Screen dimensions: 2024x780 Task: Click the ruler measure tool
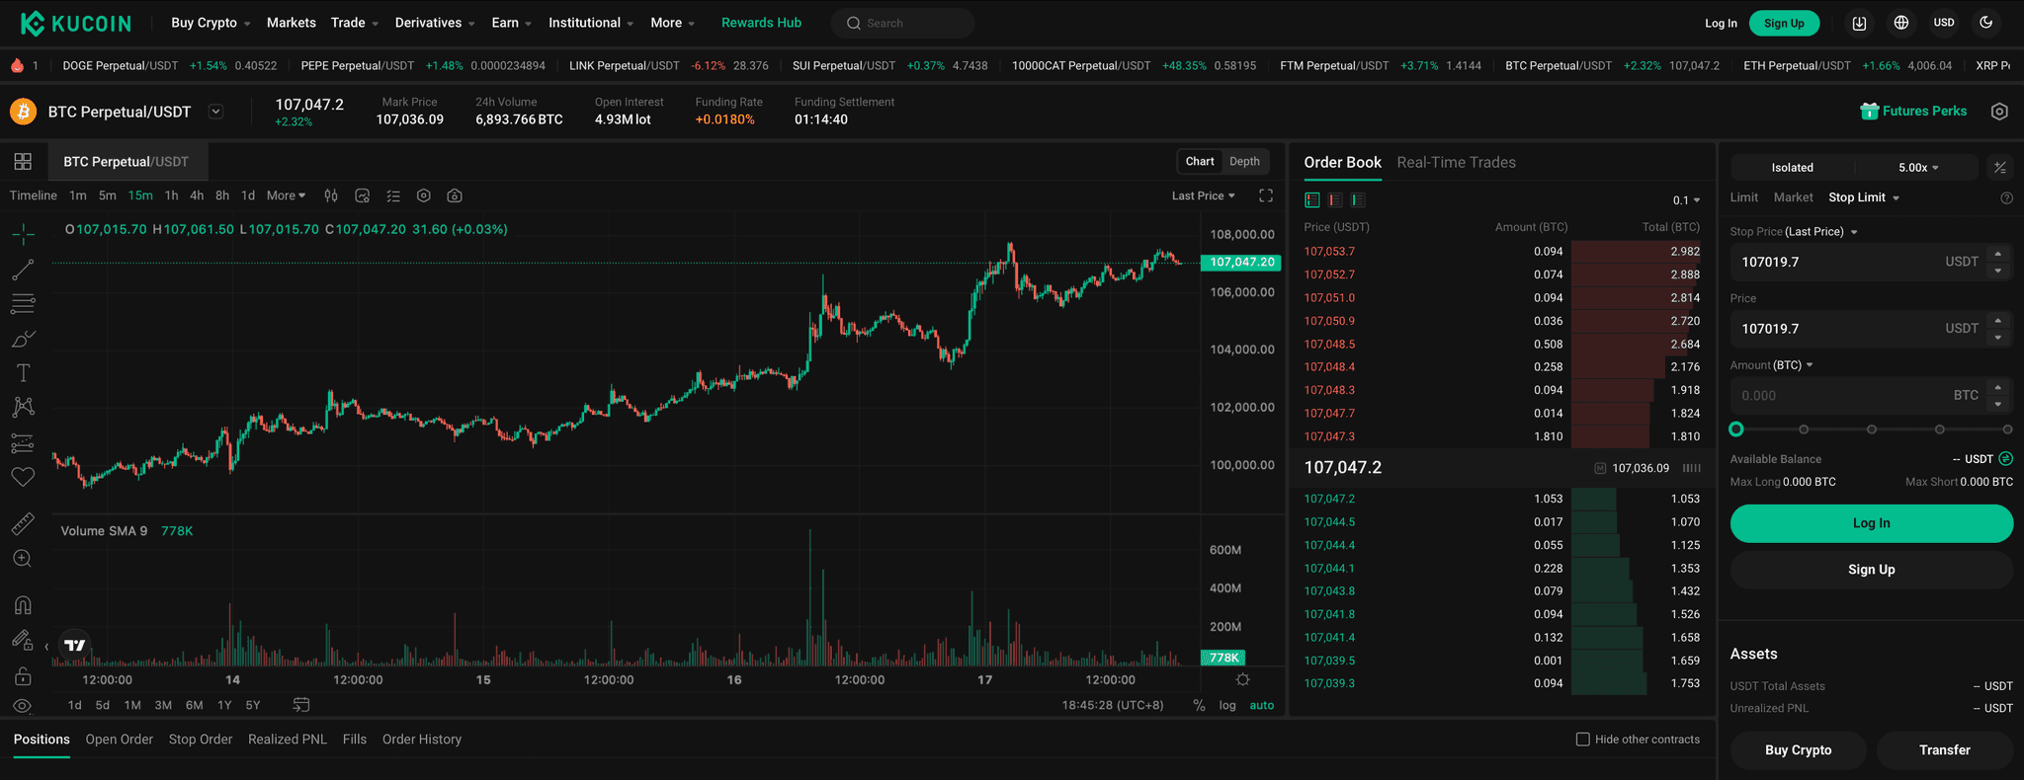click(x=23, y=523)
